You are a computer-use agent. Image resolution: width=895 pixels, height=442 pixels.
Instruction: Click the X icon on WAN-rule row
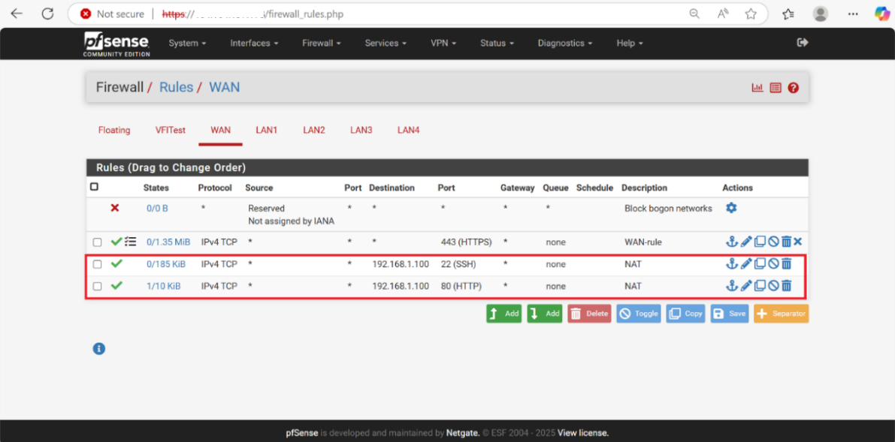click(798, 242)
